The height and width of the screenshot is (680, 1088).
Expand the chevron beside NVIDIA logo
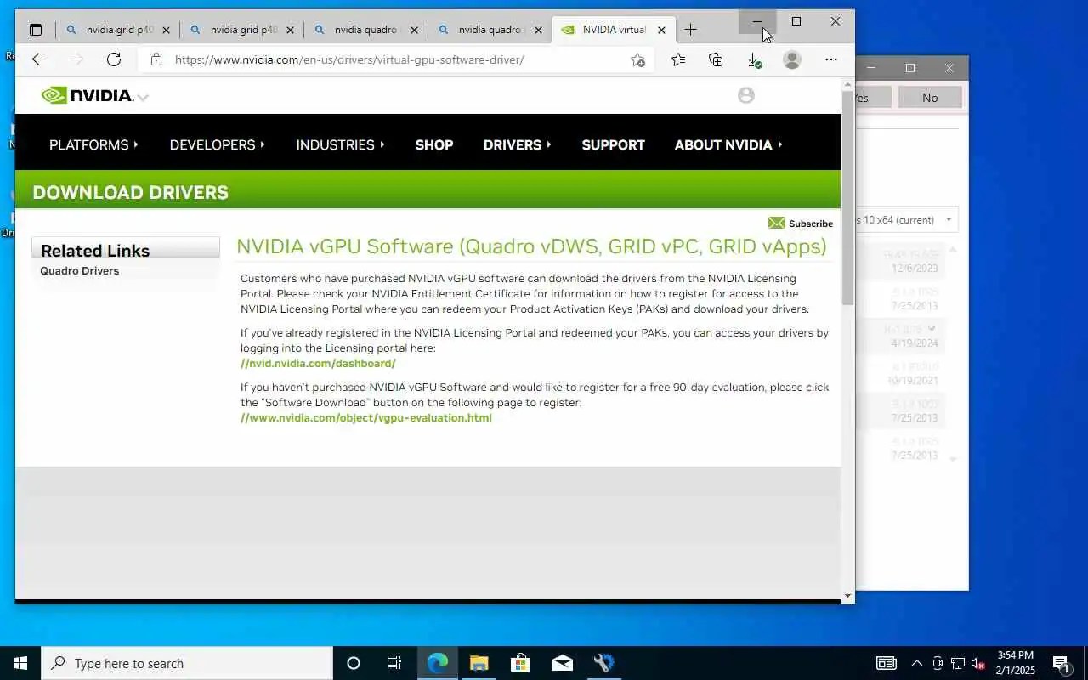click(143, 97)
